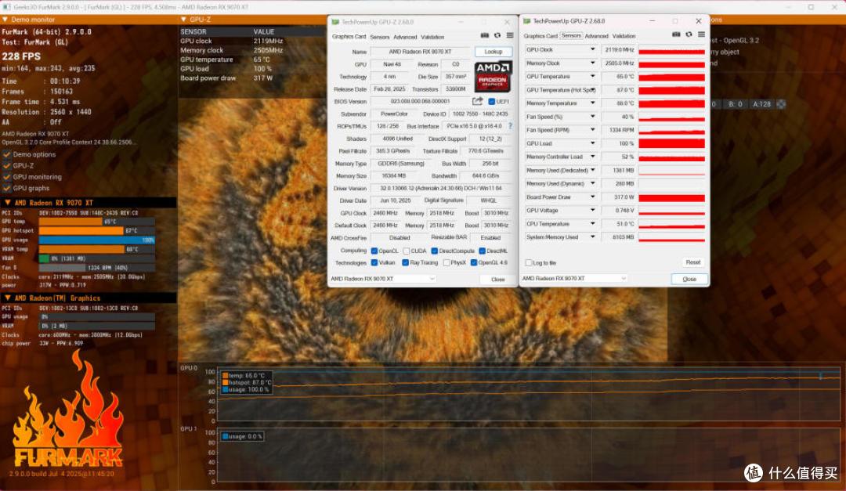Click the blue GPU usage bar in FurMark
Screen dimensions: 846x491
(x=96, y=240)
